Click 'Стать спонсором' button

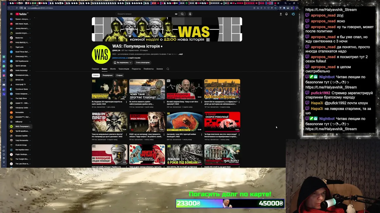coord(143,62)
